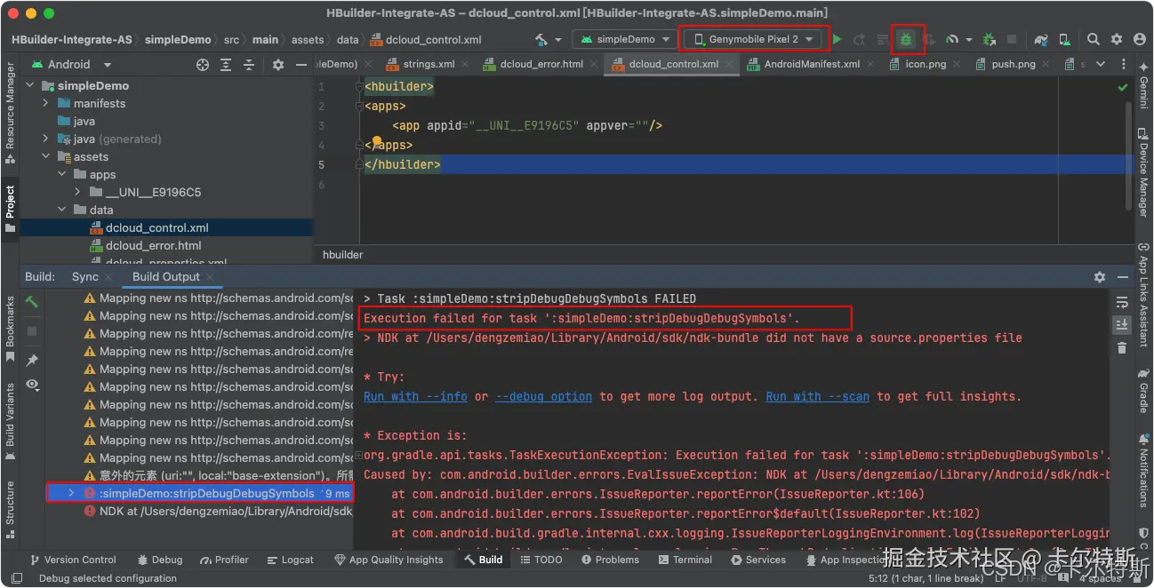The height and width of the screenshot is (588, 1154).
Task: Open the Terminal tool window button
Action: [x=685, y=560]
